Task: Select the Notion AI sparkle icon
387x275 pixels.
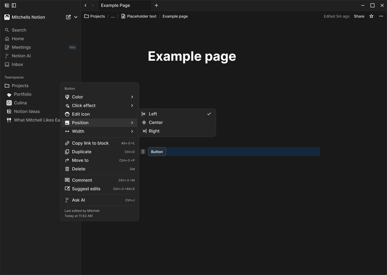Action: point(7,56)
